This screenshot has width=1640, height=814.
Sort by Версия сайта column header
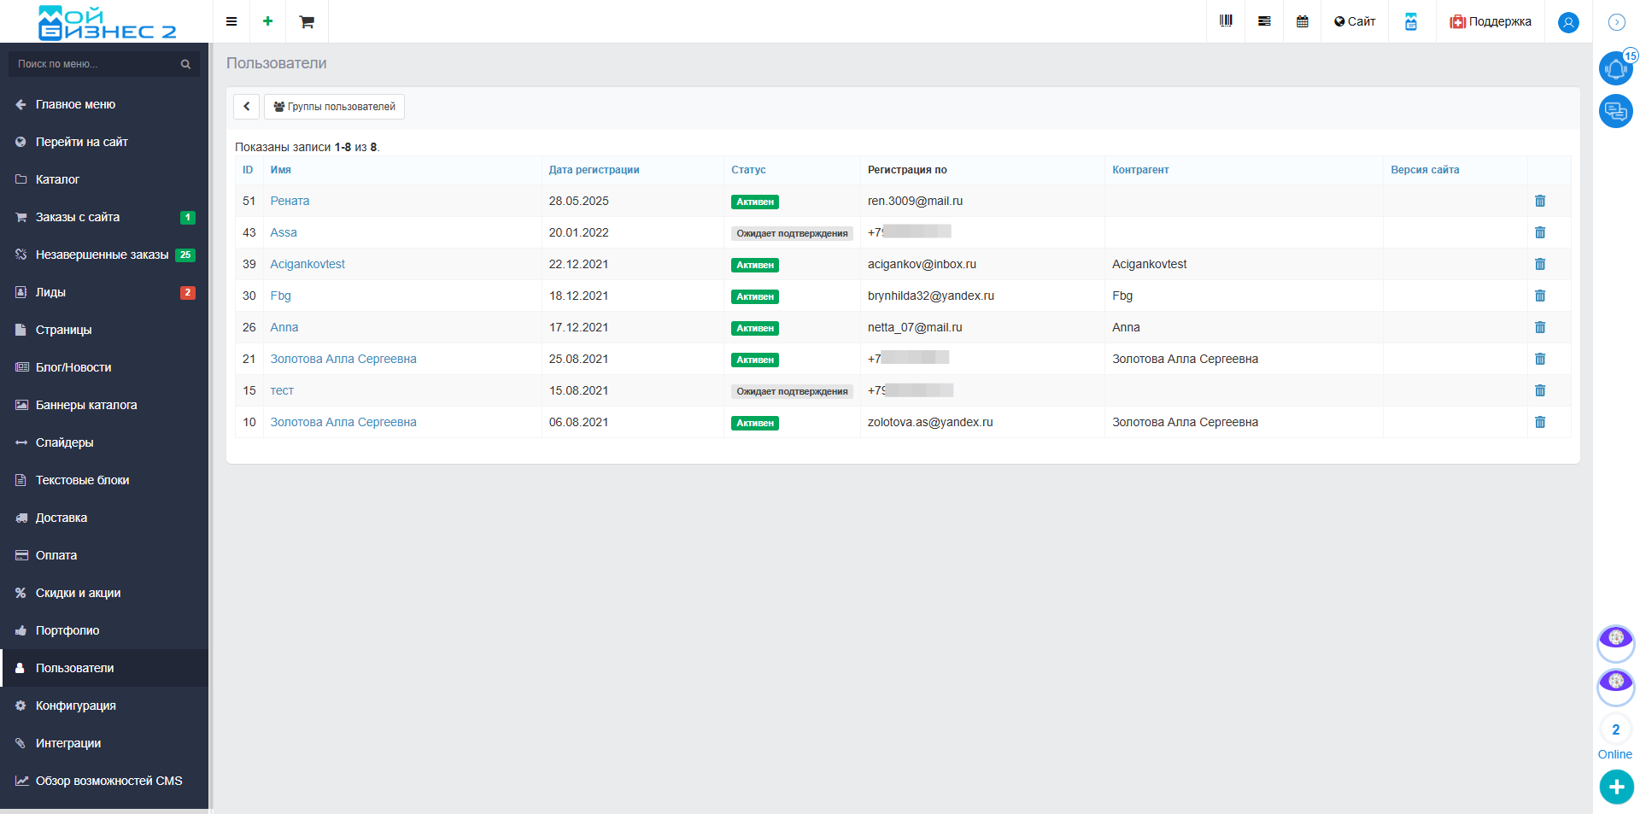pyautogui.click(x=1425, y=170)
